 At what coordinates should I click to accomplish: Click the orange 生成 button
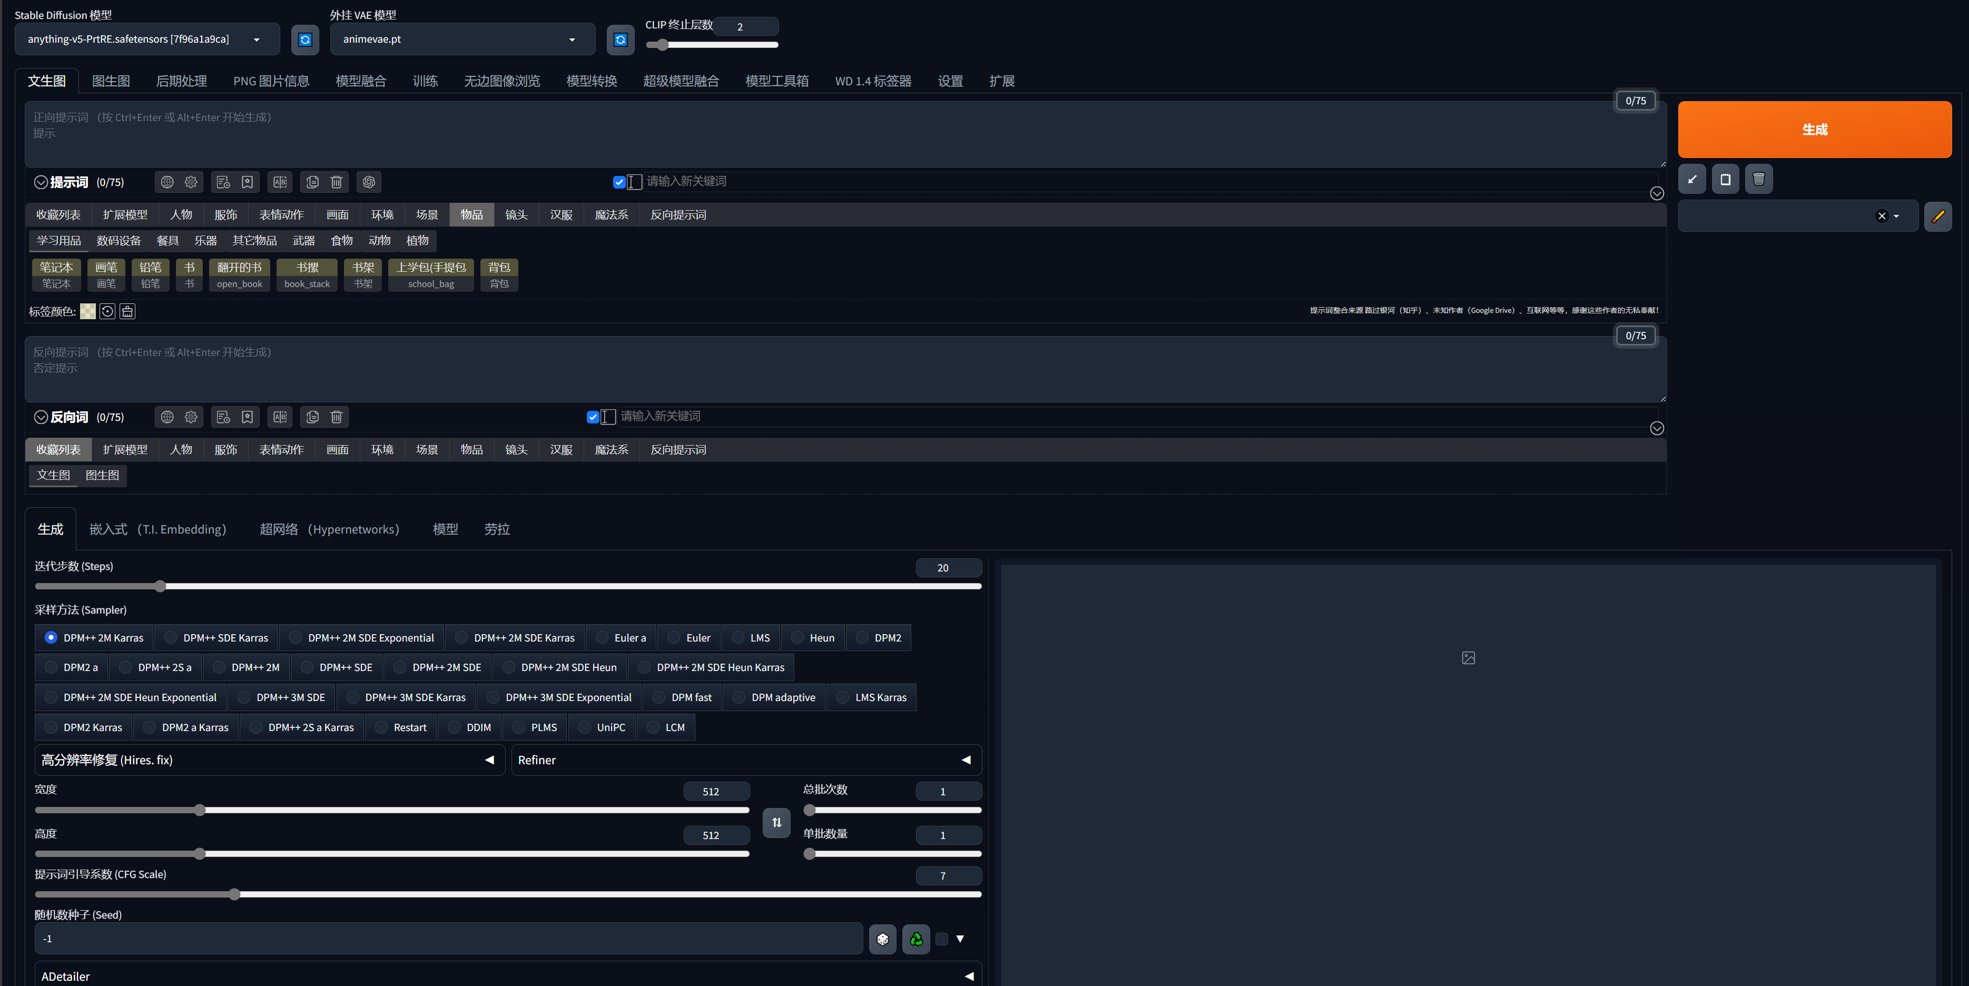tap(1814, 130)
